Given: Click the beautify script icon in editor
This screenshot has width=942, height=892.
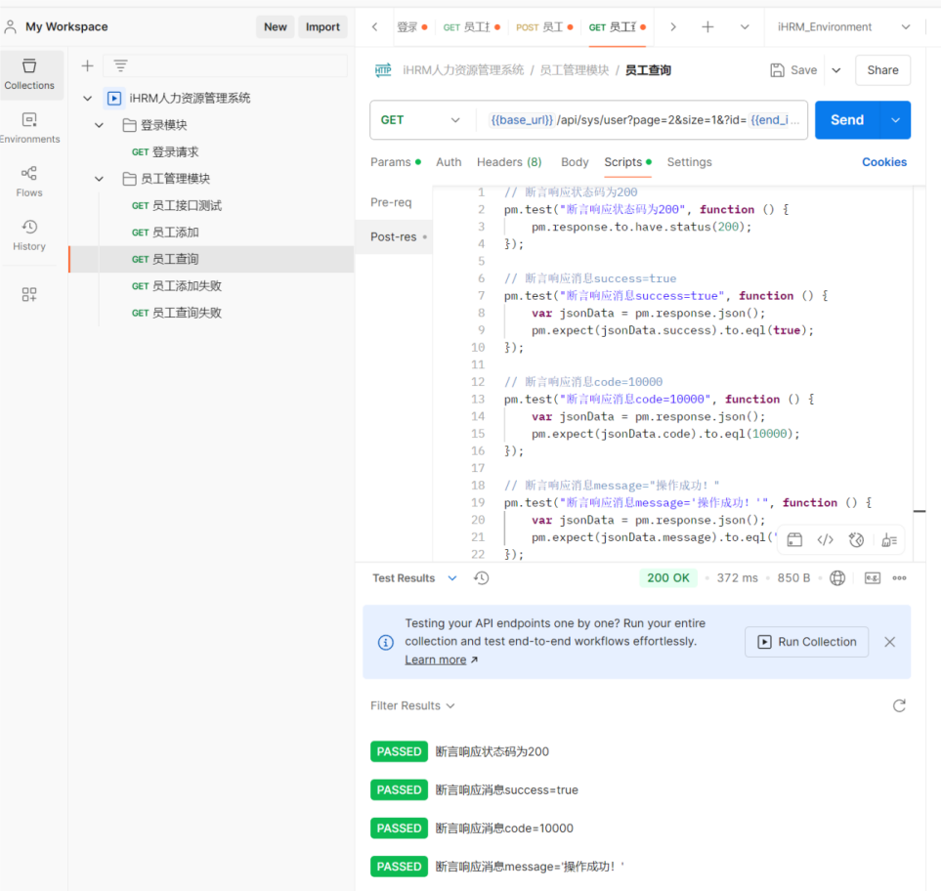Looking at the screenshot, I should 889,540.
